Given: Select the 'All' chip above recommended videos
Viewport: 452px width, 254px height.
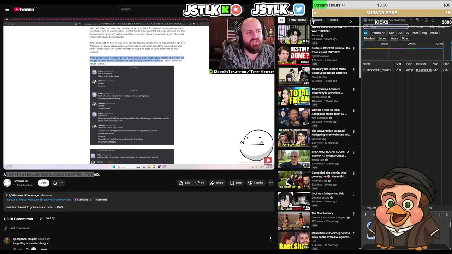Looking at the screenshot, I should pos(281,20).
